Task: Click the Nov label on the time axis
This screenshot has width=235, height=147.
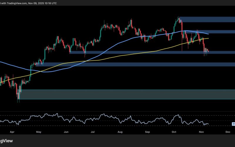Action: [x=201, y=133]
